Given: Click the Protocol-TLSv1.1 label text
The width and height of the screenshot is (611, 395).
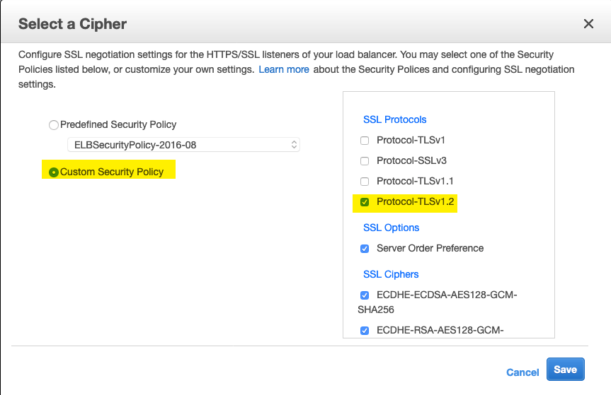Looking at the screenshot, I should tap(415, 181).
